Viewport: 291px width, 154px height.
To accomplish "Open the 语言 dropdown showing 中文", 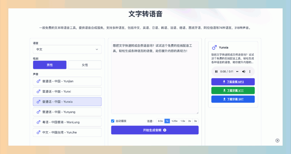I will (67, 49).
